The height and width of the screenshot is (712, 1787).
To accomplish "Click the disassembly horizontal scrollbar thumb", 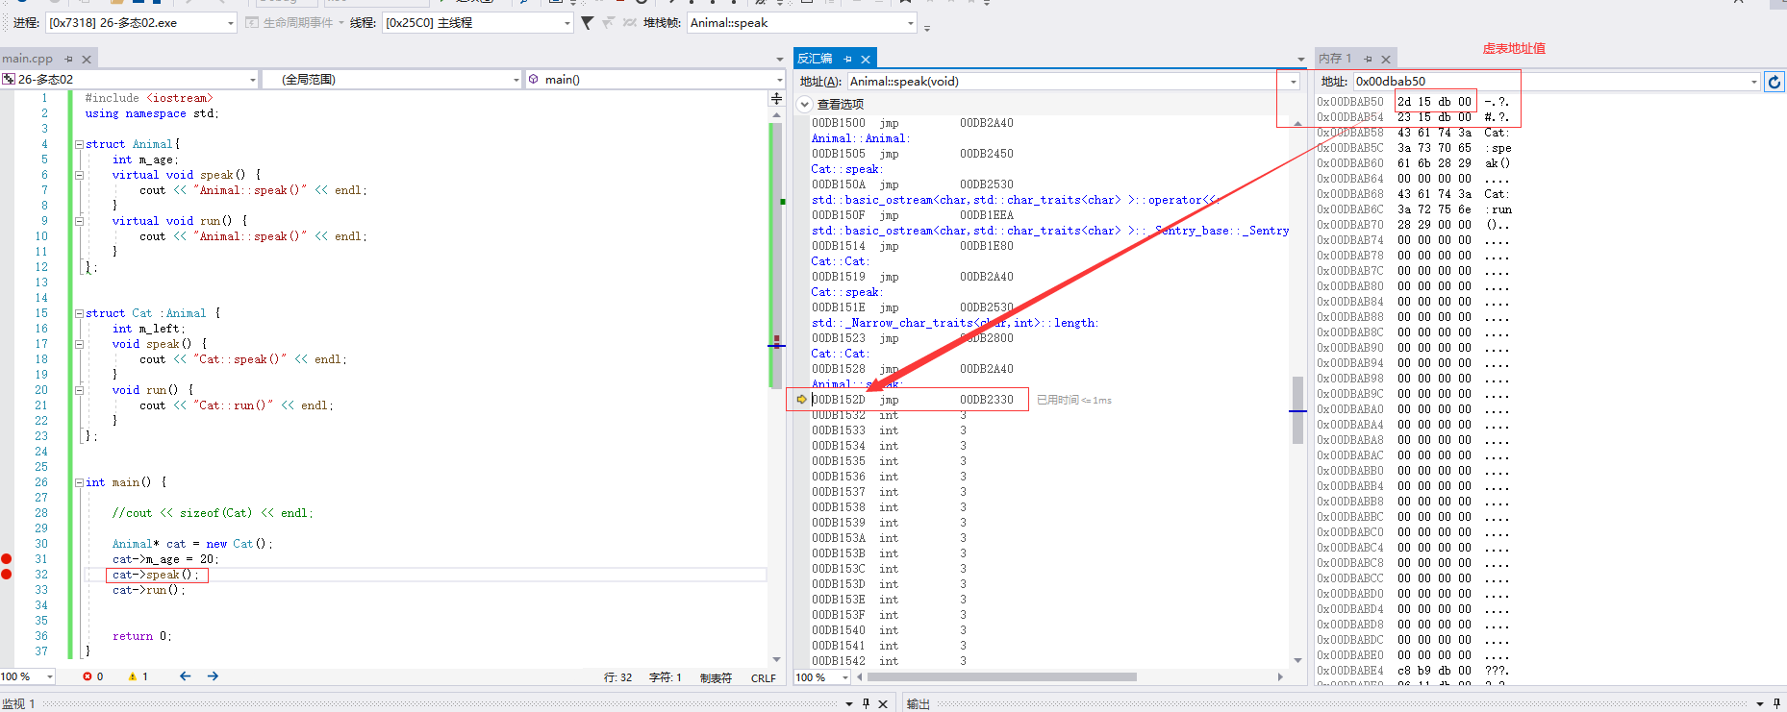I will point(1002,676).
